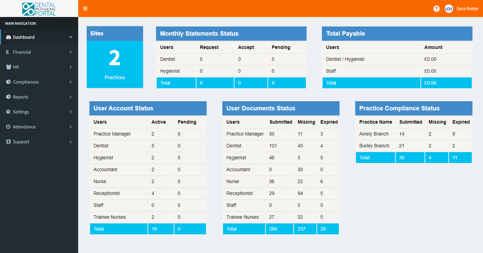This screenshot has height=253, width=483.
Task: Expand the Settings submenu chevron
Action: point(70,112)
